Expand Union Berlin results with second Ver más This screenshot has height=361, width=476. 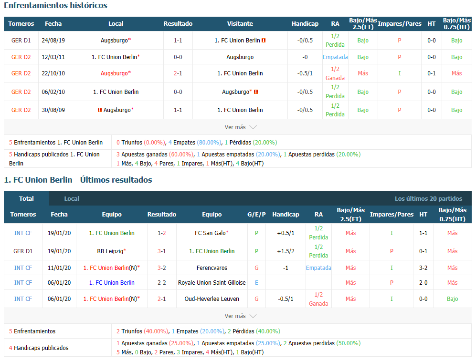tap(241, 316)
